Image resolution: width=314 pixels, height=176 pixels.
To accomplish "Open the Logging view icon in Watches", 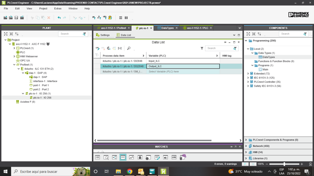I will click(x=174, y=158).
